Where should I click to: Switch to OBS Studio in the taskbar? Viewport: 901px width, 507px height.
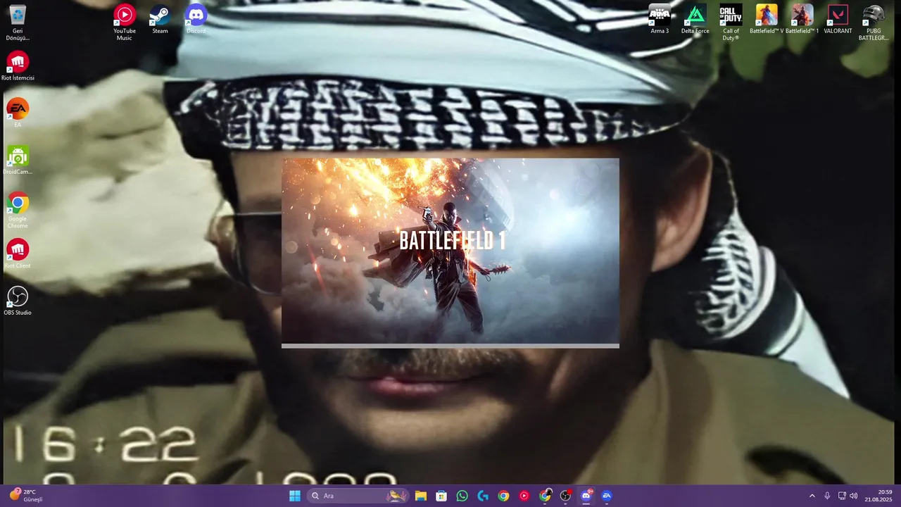coord(565,496)
